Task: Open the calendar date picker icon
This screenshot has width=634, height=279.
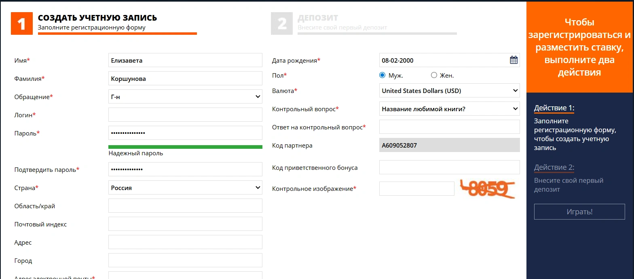Action: (x=514, y=60)
